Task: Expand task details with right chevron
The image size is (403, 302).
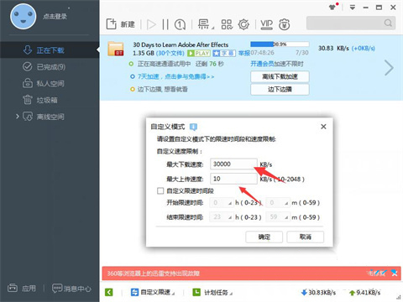Action: coord(389,68)
